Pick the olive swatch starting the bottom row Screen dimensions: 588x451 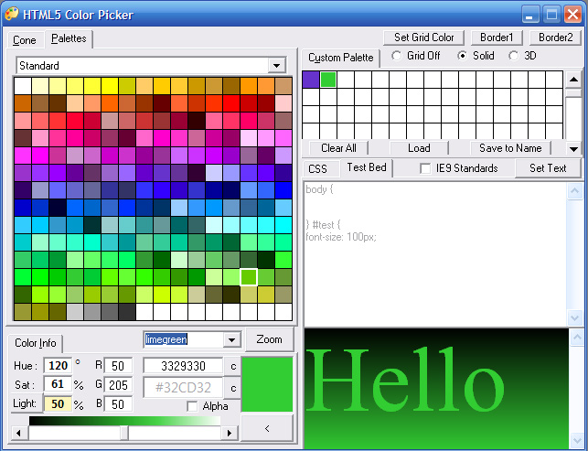(x=23, y=312)
